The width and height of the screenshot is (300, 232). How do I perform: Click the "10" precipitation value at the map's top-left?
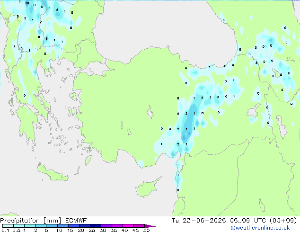click(27, 3)
